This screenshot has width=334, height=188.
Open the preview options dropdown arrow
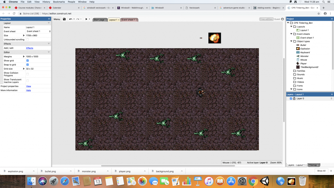click(x=90, y=19)
